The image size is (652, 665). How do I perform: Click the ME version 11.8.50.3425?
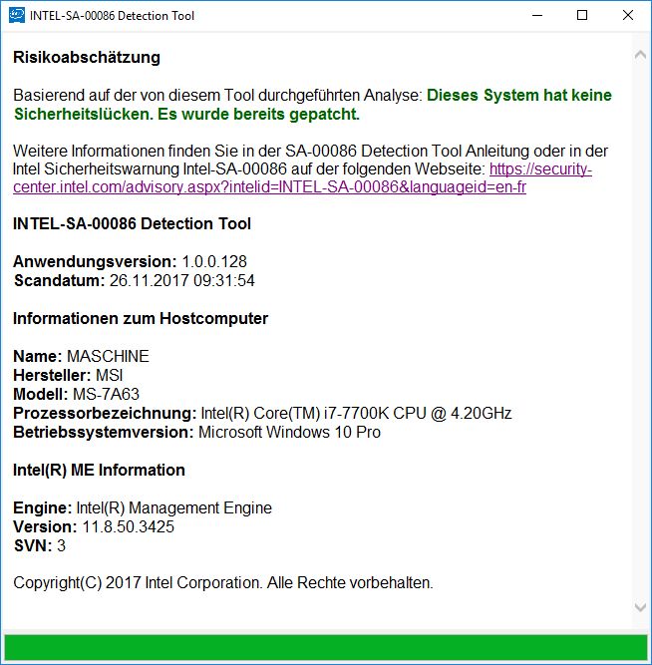[x=129, y=526]
